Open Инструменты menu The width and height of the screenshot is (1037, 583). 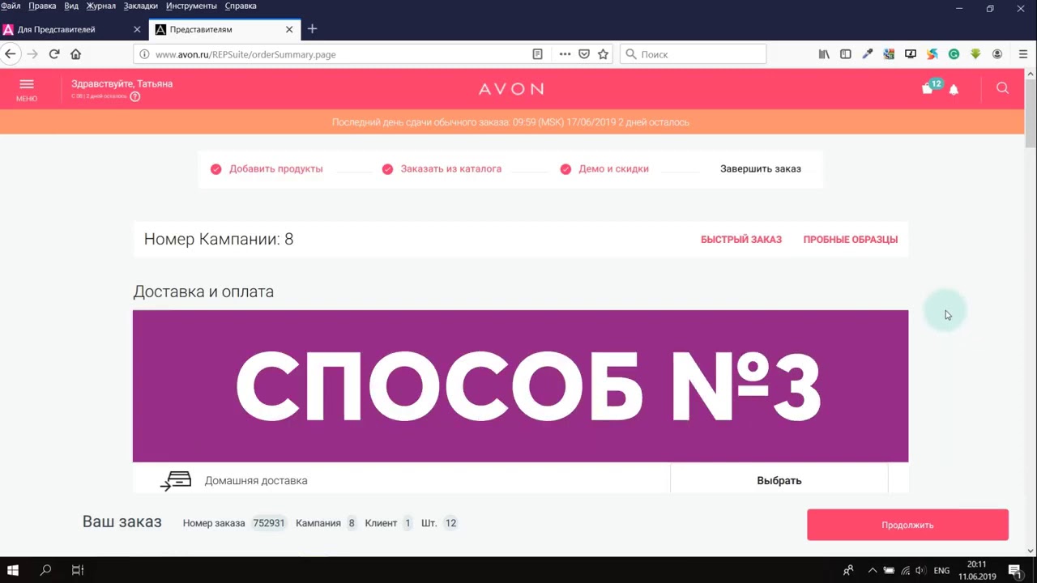[191, 6]
